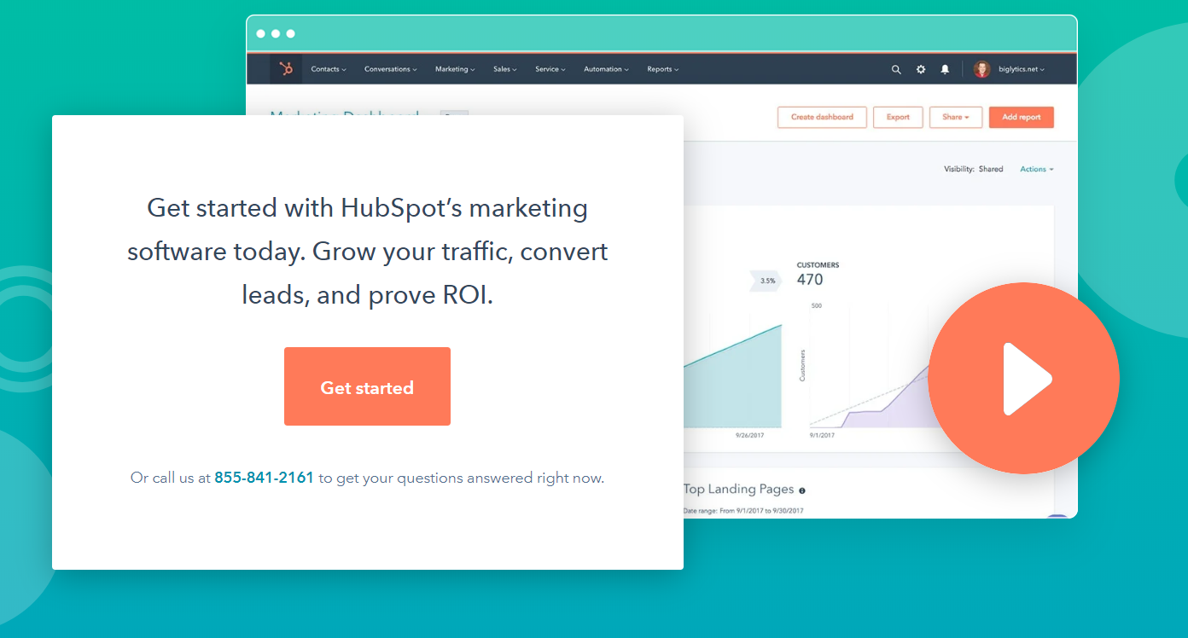
Task: Open the search icon in navbar
Action: [895, 69]
